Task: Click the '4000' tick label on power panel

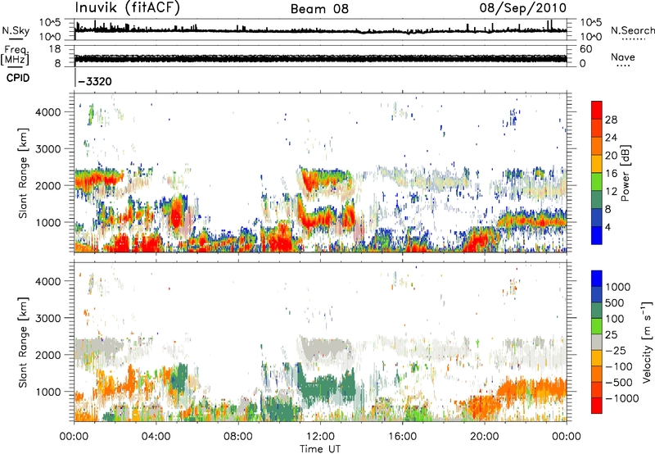Action: coord(47,112)
